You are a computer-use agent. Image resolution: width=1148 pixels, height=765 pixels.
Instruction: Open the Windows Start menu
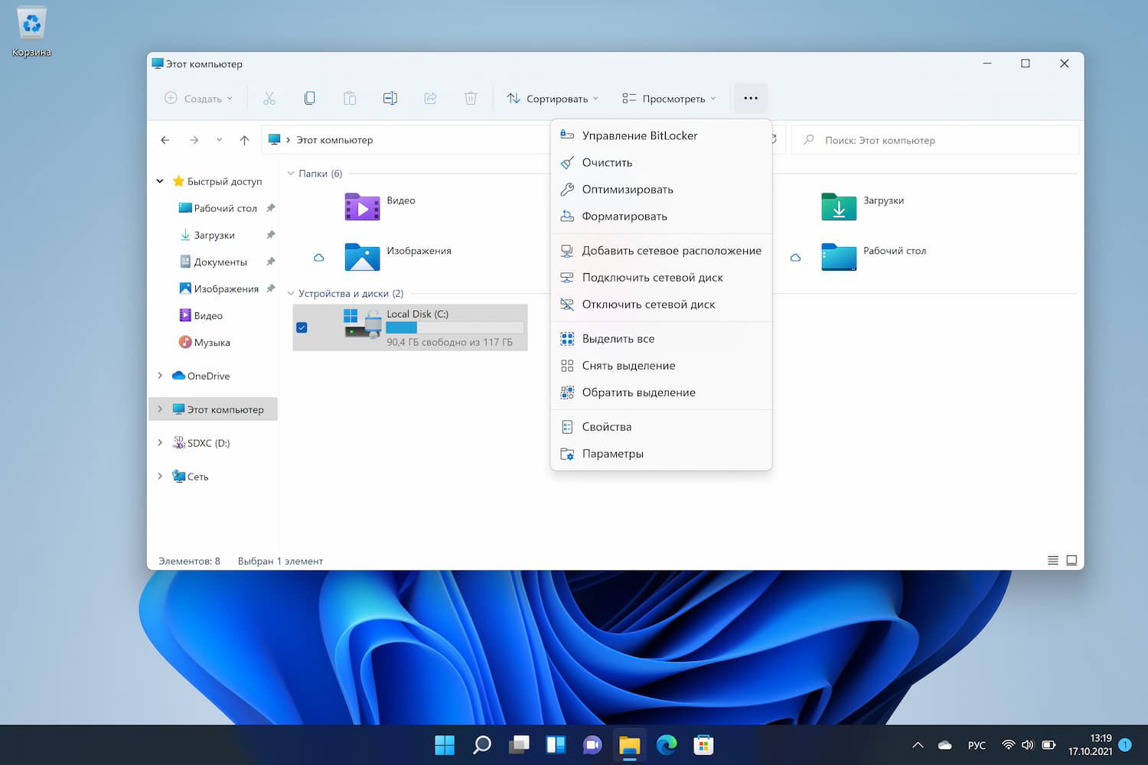coord(445,744)
